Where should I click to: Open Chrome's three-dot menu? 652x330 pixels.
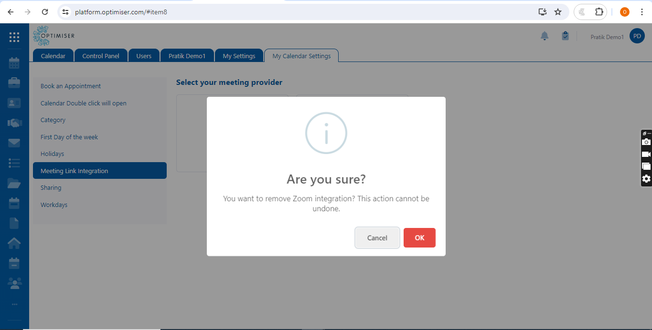point(641,12)
